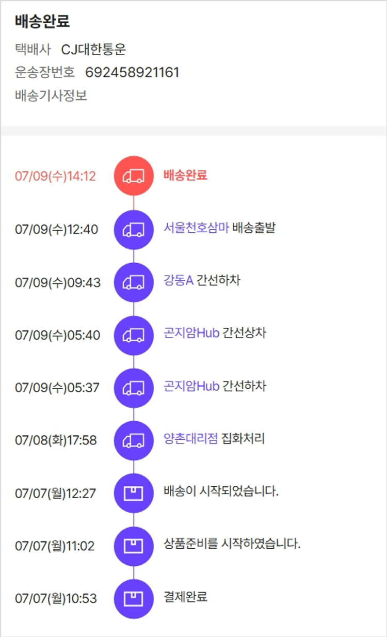Click the truck icon beside 서울천호삼마 배송출발

(x=134, y=230)
